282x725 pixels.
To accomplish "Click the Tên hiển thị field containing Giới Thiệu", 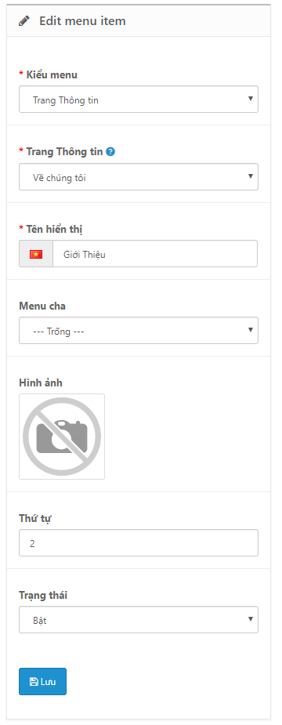I will 155,254.
